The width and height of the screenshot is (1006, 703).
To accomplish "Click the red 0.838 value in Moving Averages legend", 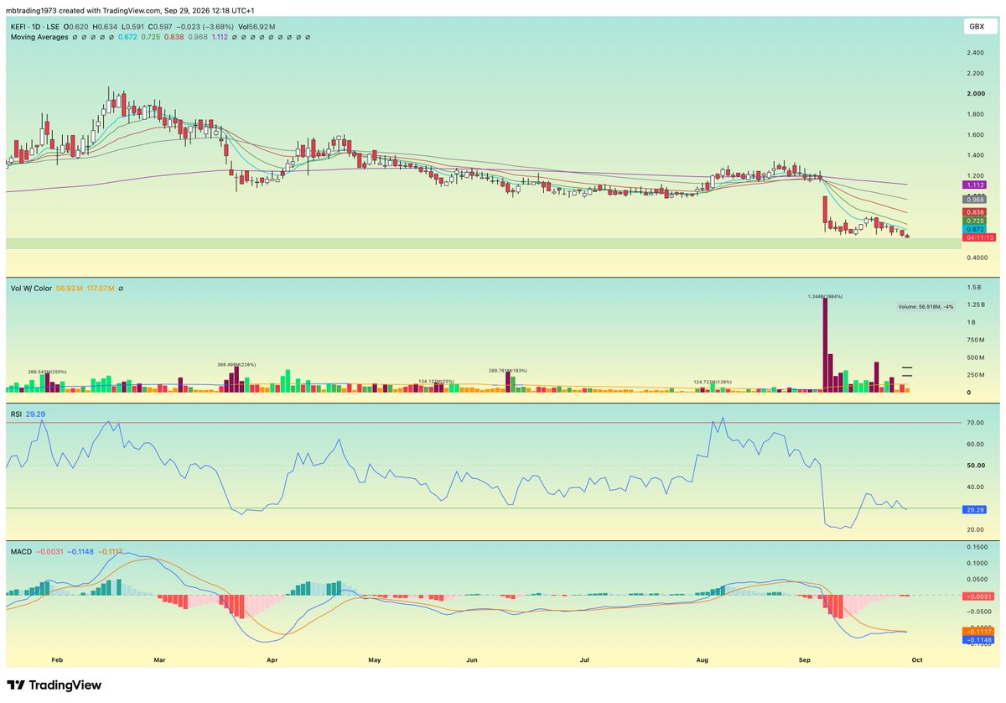I will click(174, 38).
